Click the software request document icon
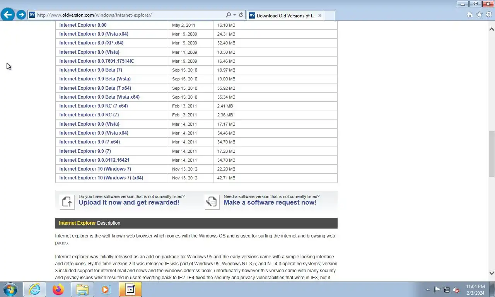The height and width of the screenshot is (297, 495). point(212,202)
